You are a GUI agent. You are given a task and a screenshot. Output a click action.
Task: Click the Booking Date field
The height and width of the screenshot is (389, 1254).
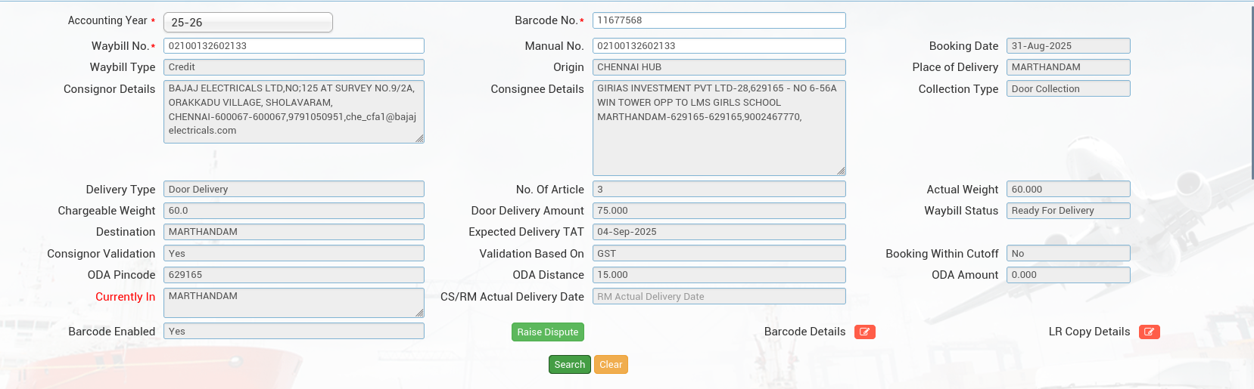point(1068,46)
